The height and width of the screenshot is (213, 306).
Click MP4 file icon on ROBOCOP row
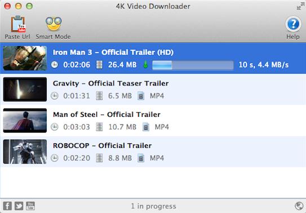[x=141, y=158]
